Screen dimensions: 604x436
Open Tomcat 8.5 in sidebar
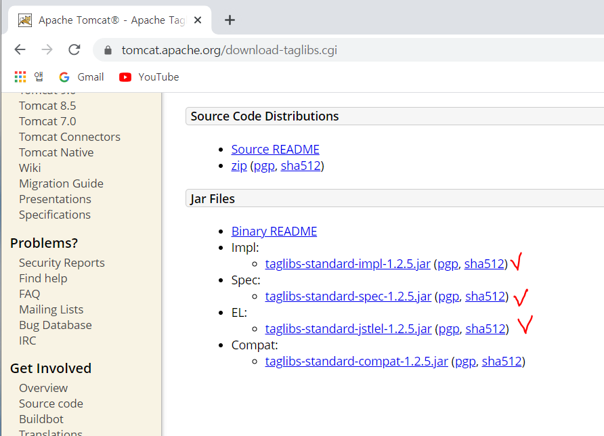point(47,106)
